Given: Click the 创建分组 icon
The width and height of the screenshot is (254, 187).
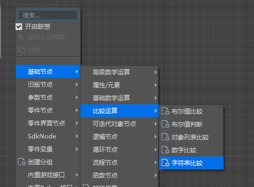Looking at the screenshot, I should click(22, 162).
